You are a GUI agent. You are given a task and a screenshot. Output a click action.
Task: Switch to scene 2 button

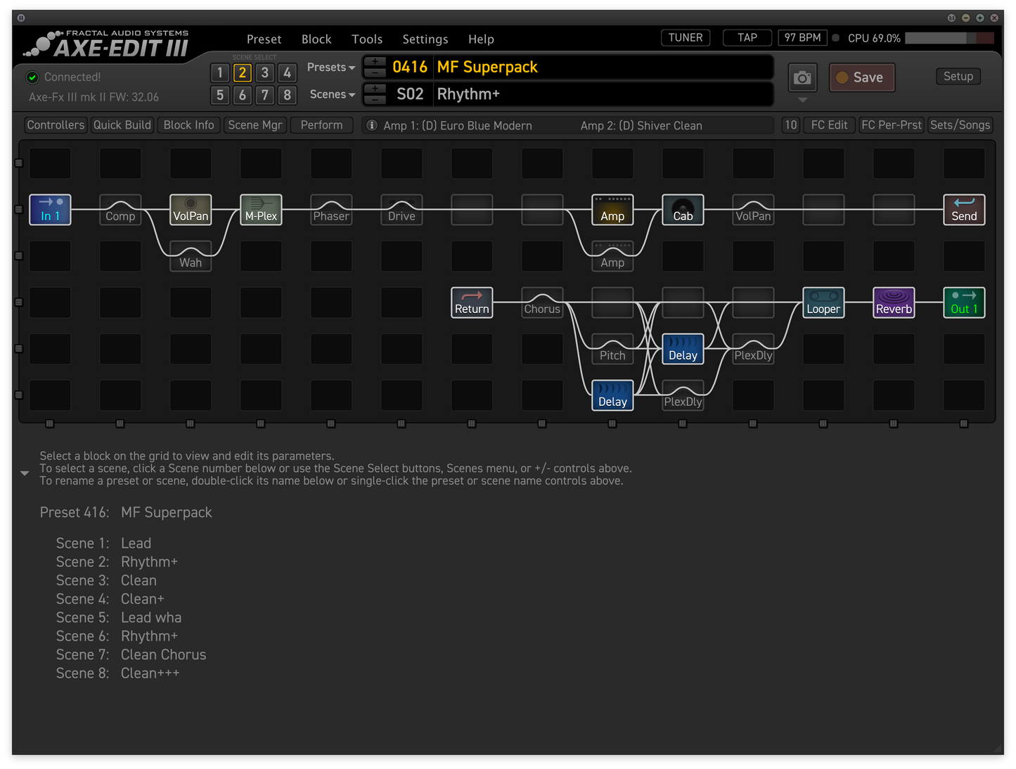tap(243, 72)
